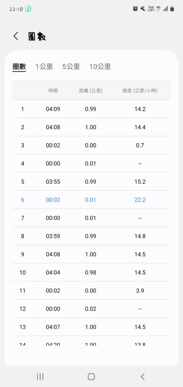The width and height of the screenshot is (183, 387).
Task: Tap the 距離 (公里) column header
Action: click(91, 91)
